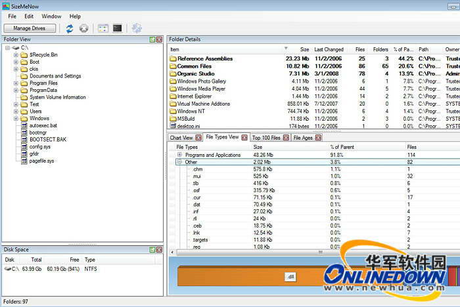Click the Manage Drives button

pos(30,28)
